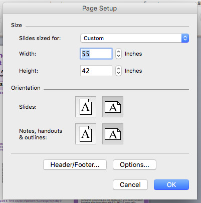Open the Header/Footer settings

pyautogui.click(x=75, y=165)
